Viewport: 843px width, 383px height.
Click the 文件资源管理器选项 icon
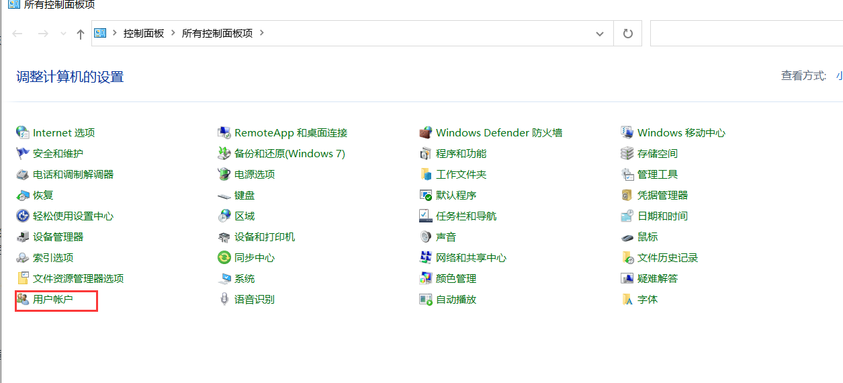[23, 278]
